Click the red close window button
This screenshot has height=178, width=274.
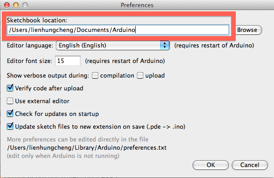click(x=7, y=5)
